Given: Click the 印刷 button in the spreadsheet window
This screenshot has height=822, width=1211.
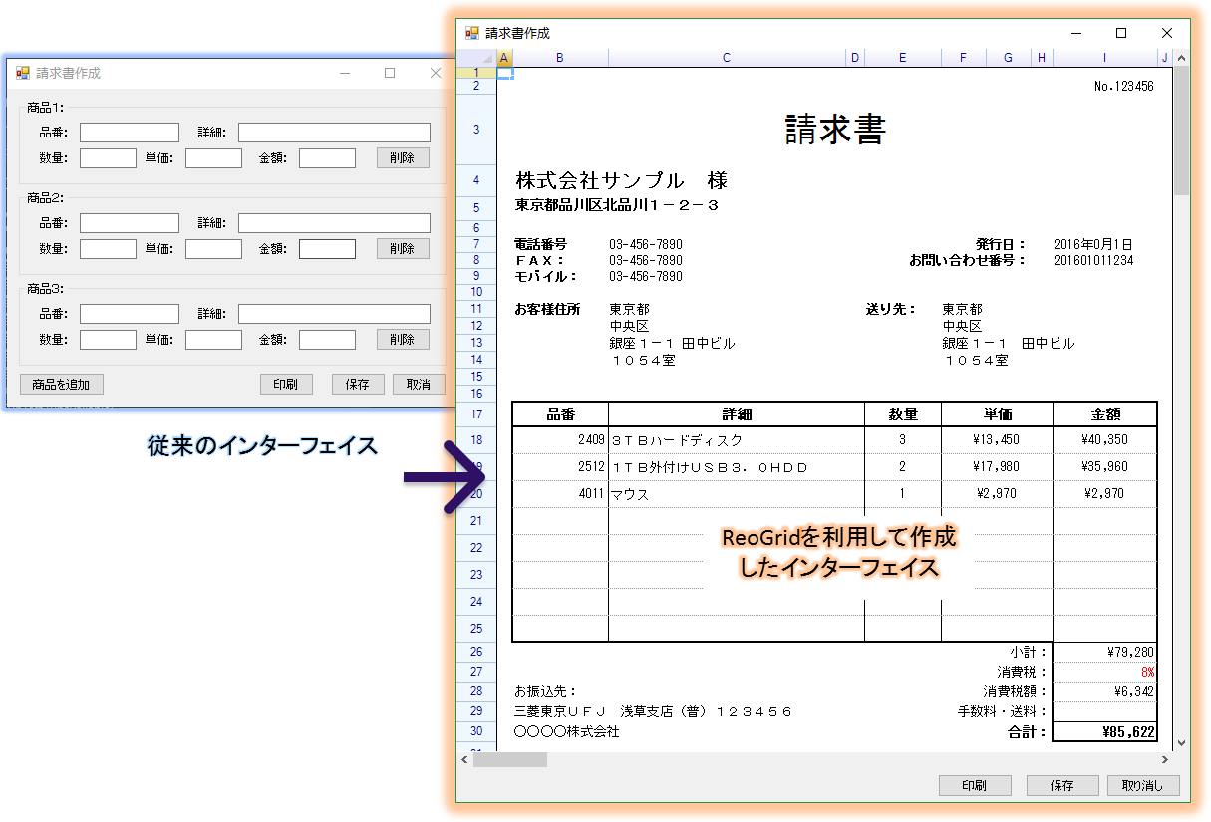Looking at the screenshot, I should tap(974, 785).
